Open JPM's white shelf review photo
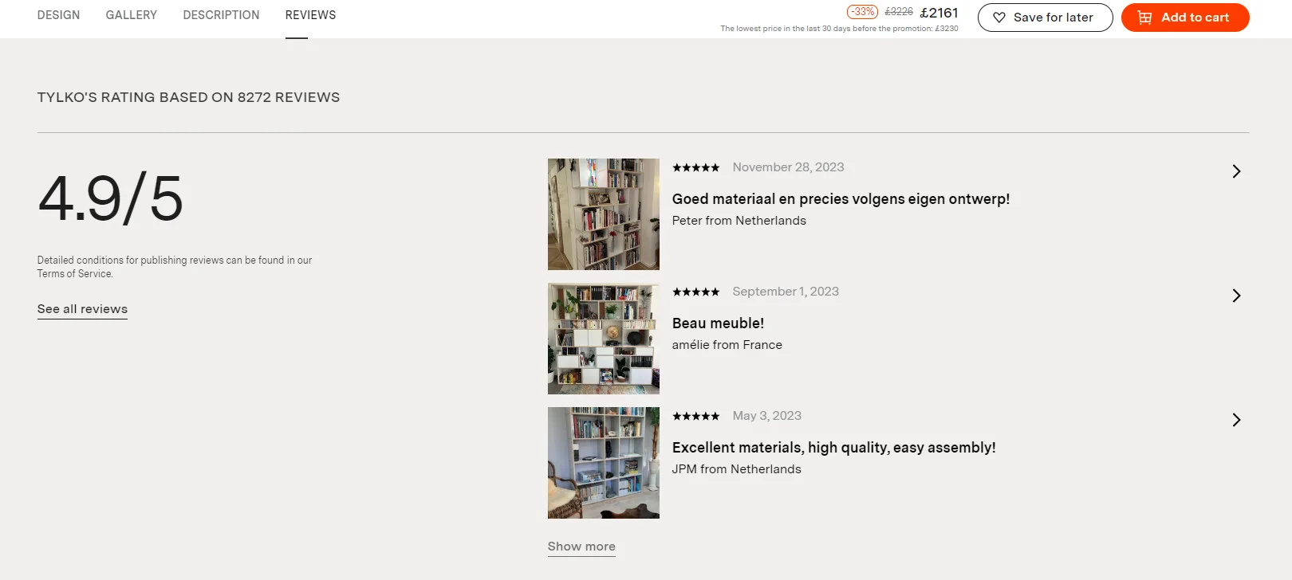Viewport: 1292px width, 580px height. [604, 463]
